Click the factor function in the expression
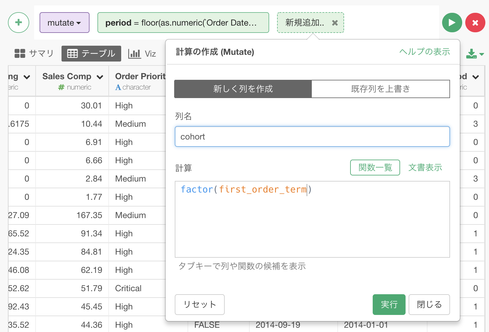The width and height of the screenshot is (489, 332). [197, 189]
